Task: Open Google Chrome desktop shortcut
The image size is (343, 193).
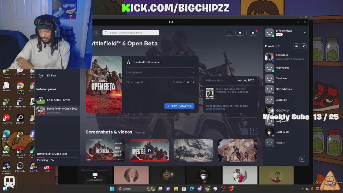Action: pos(20,88)
